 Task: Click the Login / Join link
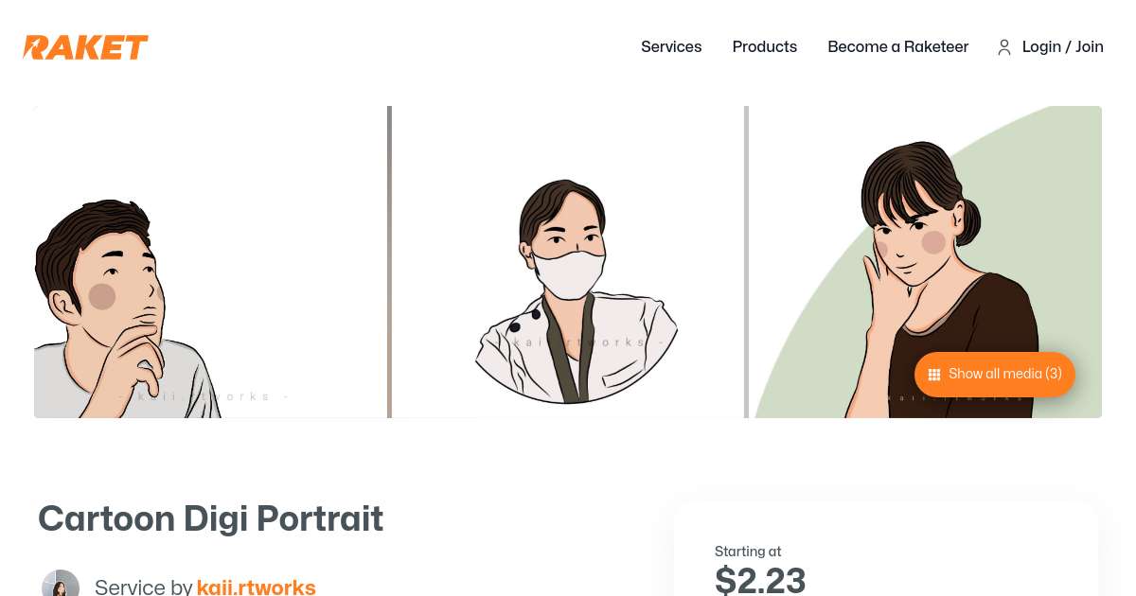(x=1062, y=46)
